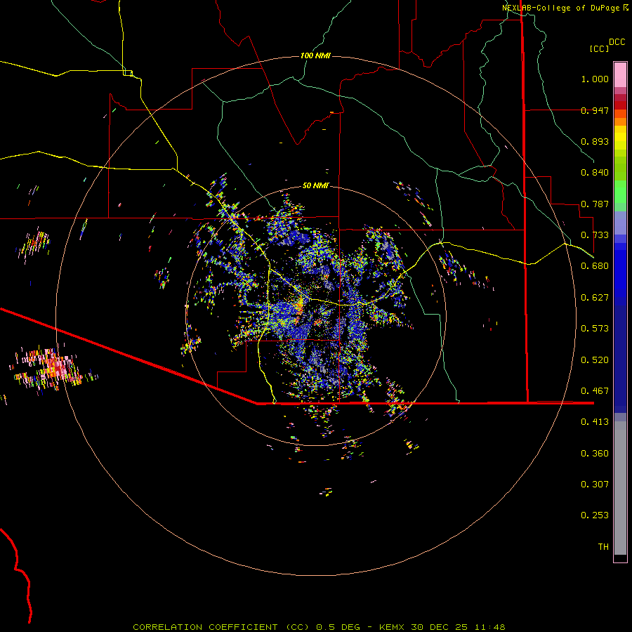Click the 0.680 color scale value
Image resolution: width=632 pixels, height=632 pixels.
click(595, 266)
